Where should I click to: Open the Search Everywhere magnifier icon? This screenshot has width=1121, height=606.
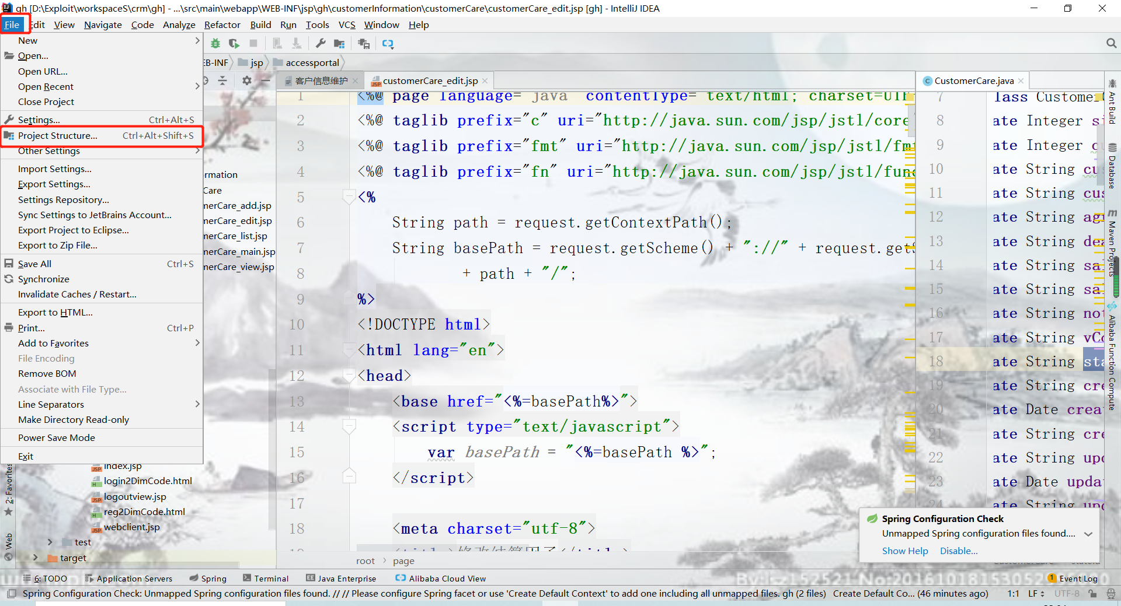click(x=1111, y=43)
